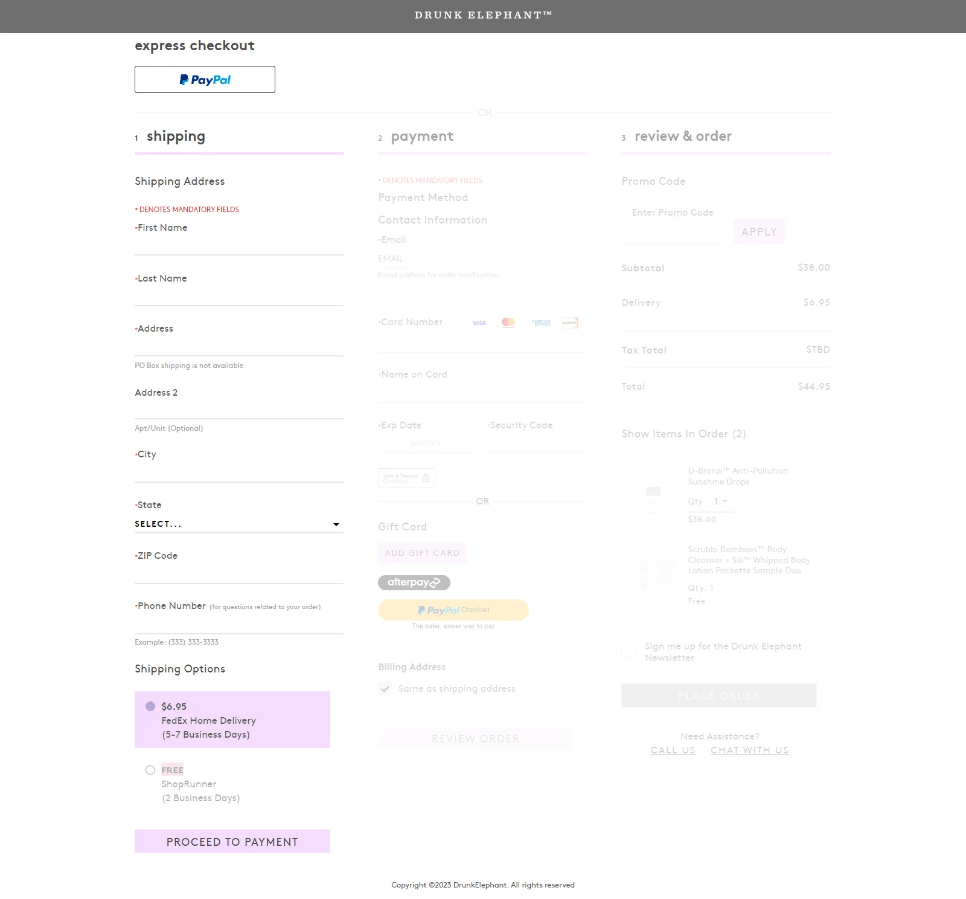This screenshot has height=899, width=966.
Task: Focus the Enter Promo Code field
Action: [x=673, y=231]
